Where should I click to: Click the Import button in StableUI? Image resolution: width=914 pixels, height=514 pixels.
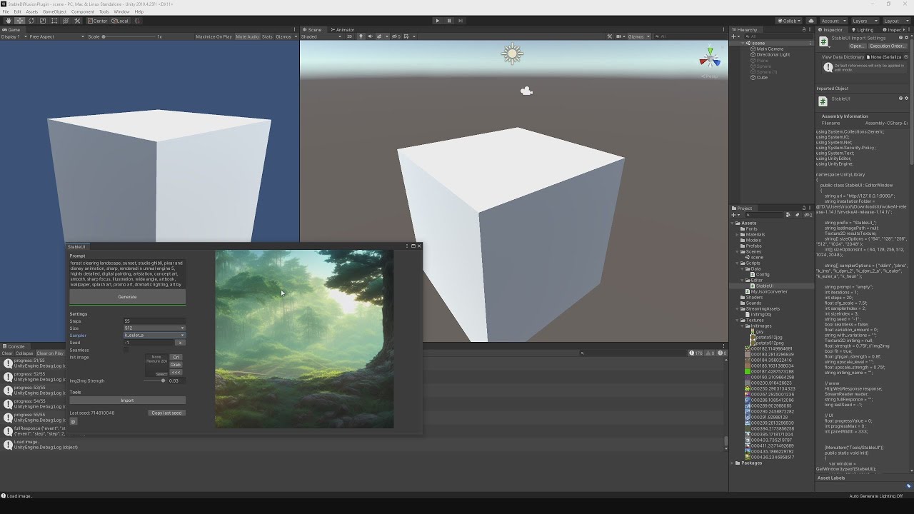pos(127,400)
